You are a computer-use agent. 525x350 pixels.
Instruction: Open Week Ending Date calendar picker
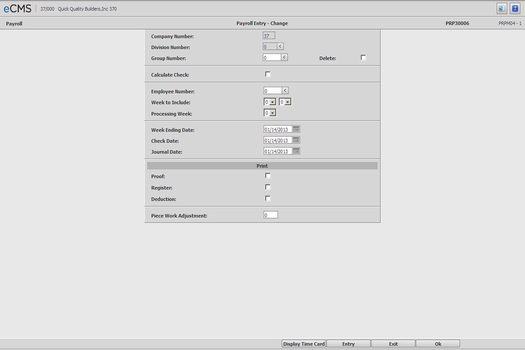tap(296, 129)
